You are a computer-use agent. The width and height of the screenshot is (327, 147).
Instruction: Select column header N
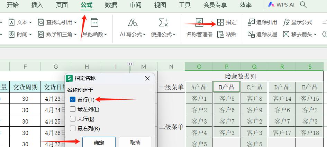171,67
